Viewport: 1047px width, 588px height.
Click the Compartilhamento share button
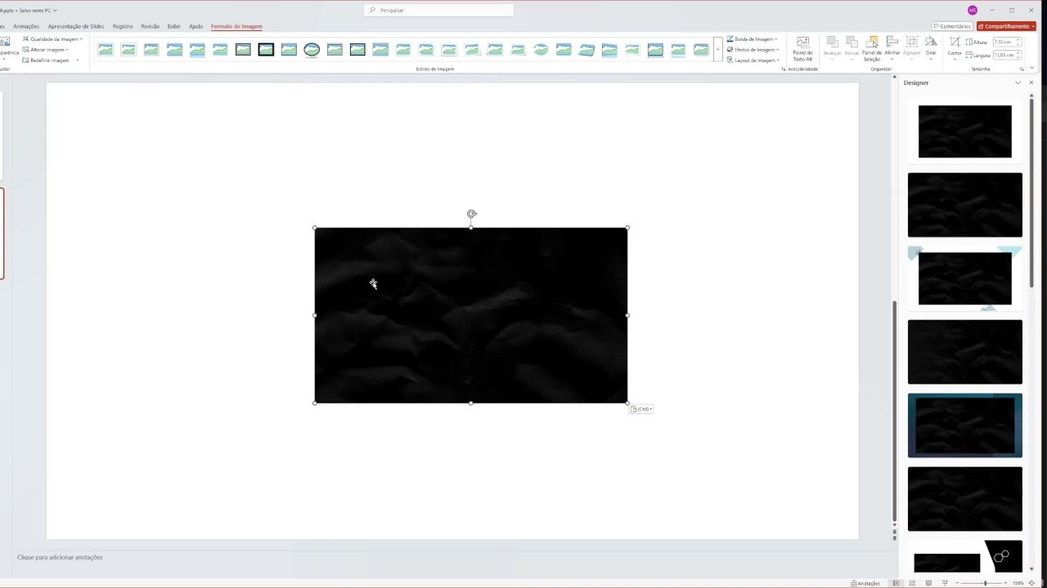click(x=1006, y=26)
